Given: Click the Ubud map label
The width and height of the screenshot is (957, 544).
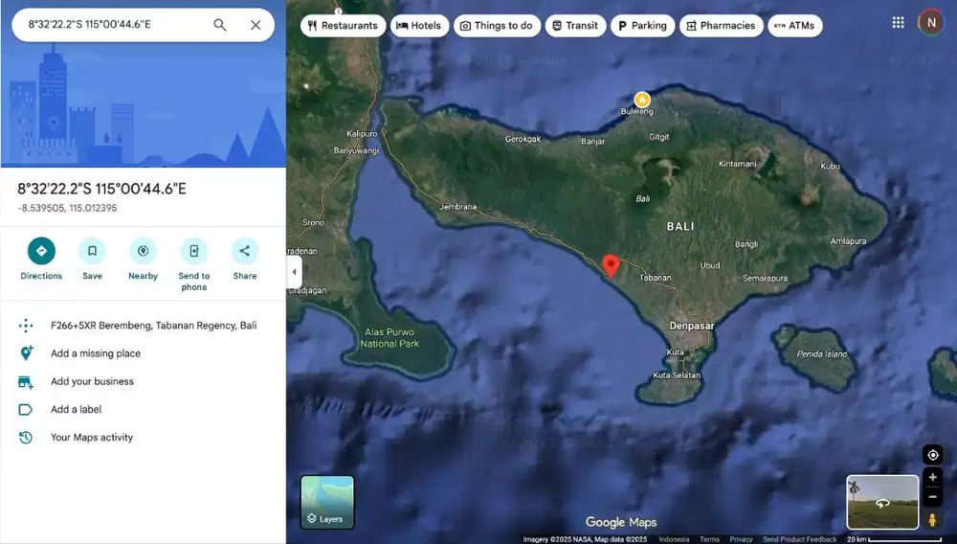Looking at the screenshot, I should click(x=710, y=265).
